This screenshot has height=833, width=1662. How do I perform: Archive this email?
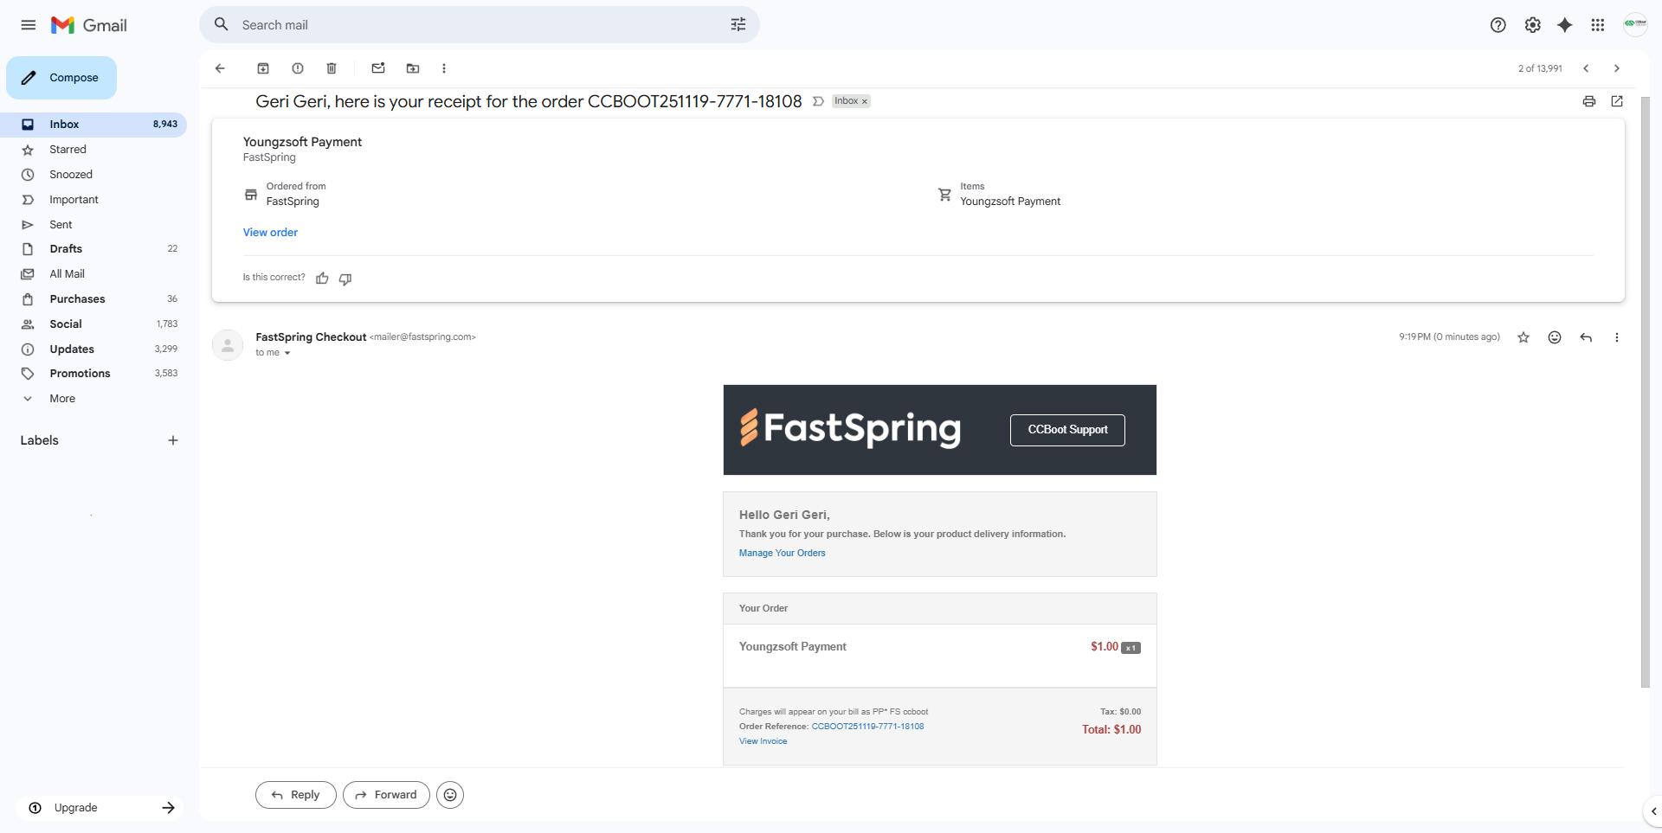(x=263, y=68)
